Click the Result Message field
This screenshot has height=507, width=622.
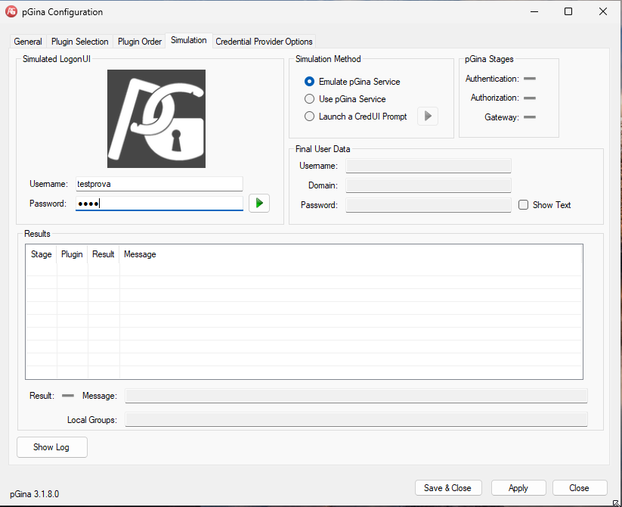pyautogui.click(x=356, y=396)
